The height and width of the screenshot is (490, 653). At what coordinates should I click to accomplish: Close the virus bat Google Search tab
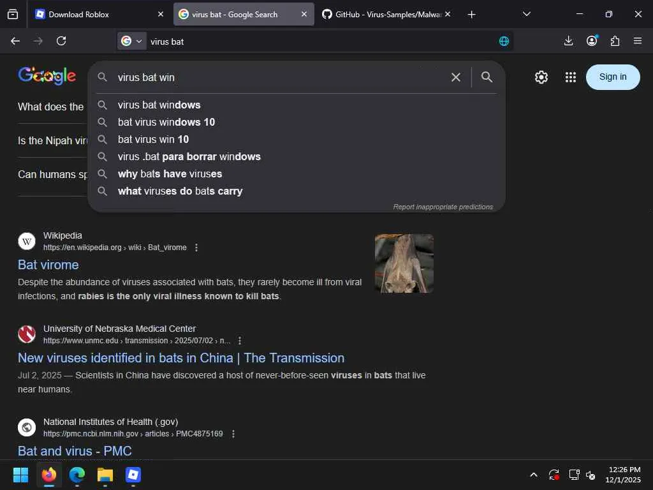304,14
